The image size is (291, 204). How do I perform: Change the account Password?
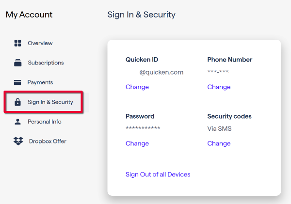click(x=137, y=143)
